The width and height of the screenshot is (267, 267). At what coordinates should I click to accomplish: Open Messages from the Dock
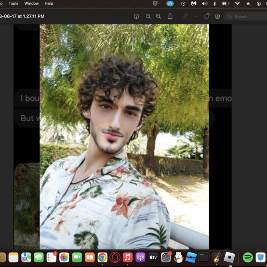pyautogui.click(x=39, y=257)
